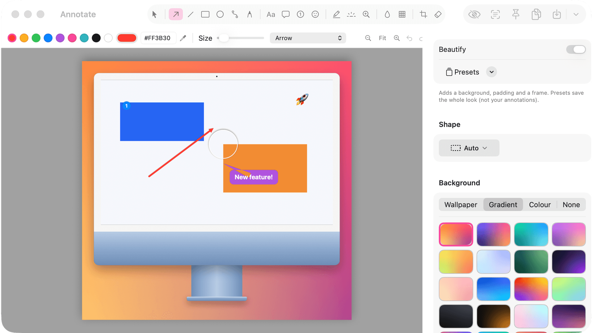
Task: Select the lime green gradient thumbnail
Action: pyautogui.click(x=569, y=289)
